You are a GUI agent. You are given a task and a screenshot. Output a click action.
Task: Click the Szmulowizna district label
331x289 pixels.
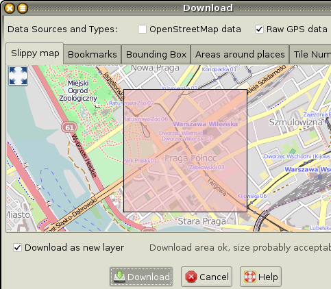click(x=295, y=122)
